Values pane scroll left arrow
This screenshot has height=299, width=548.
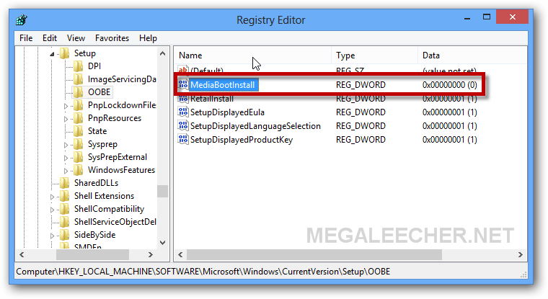pos(180,254)
